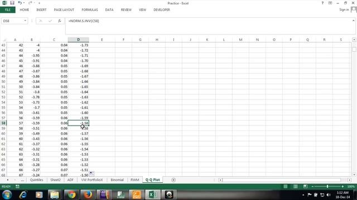Open the VIEW ribbon tab
The height and width of the screenshot is (200, 357).
pos(143,10)
